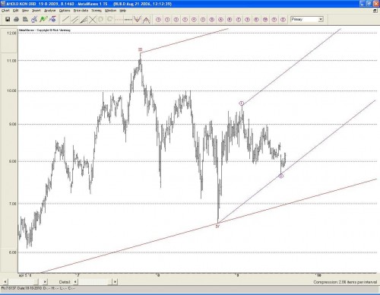Open the Insert menu
The image size is (380, 295).
[x=36, y=11]
